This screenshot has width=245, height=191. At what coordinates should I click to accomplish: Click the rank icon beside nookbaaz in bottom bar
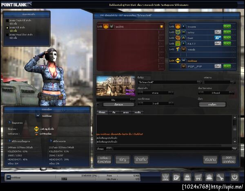pyautogui.click(x=9, y=177)
